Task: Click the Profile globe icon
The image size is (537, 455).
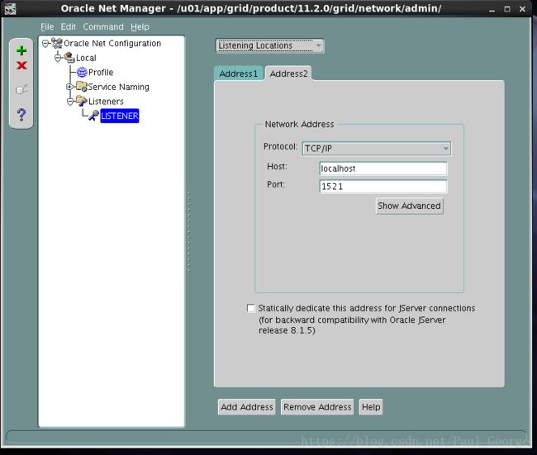Action: tap(82, 72)
